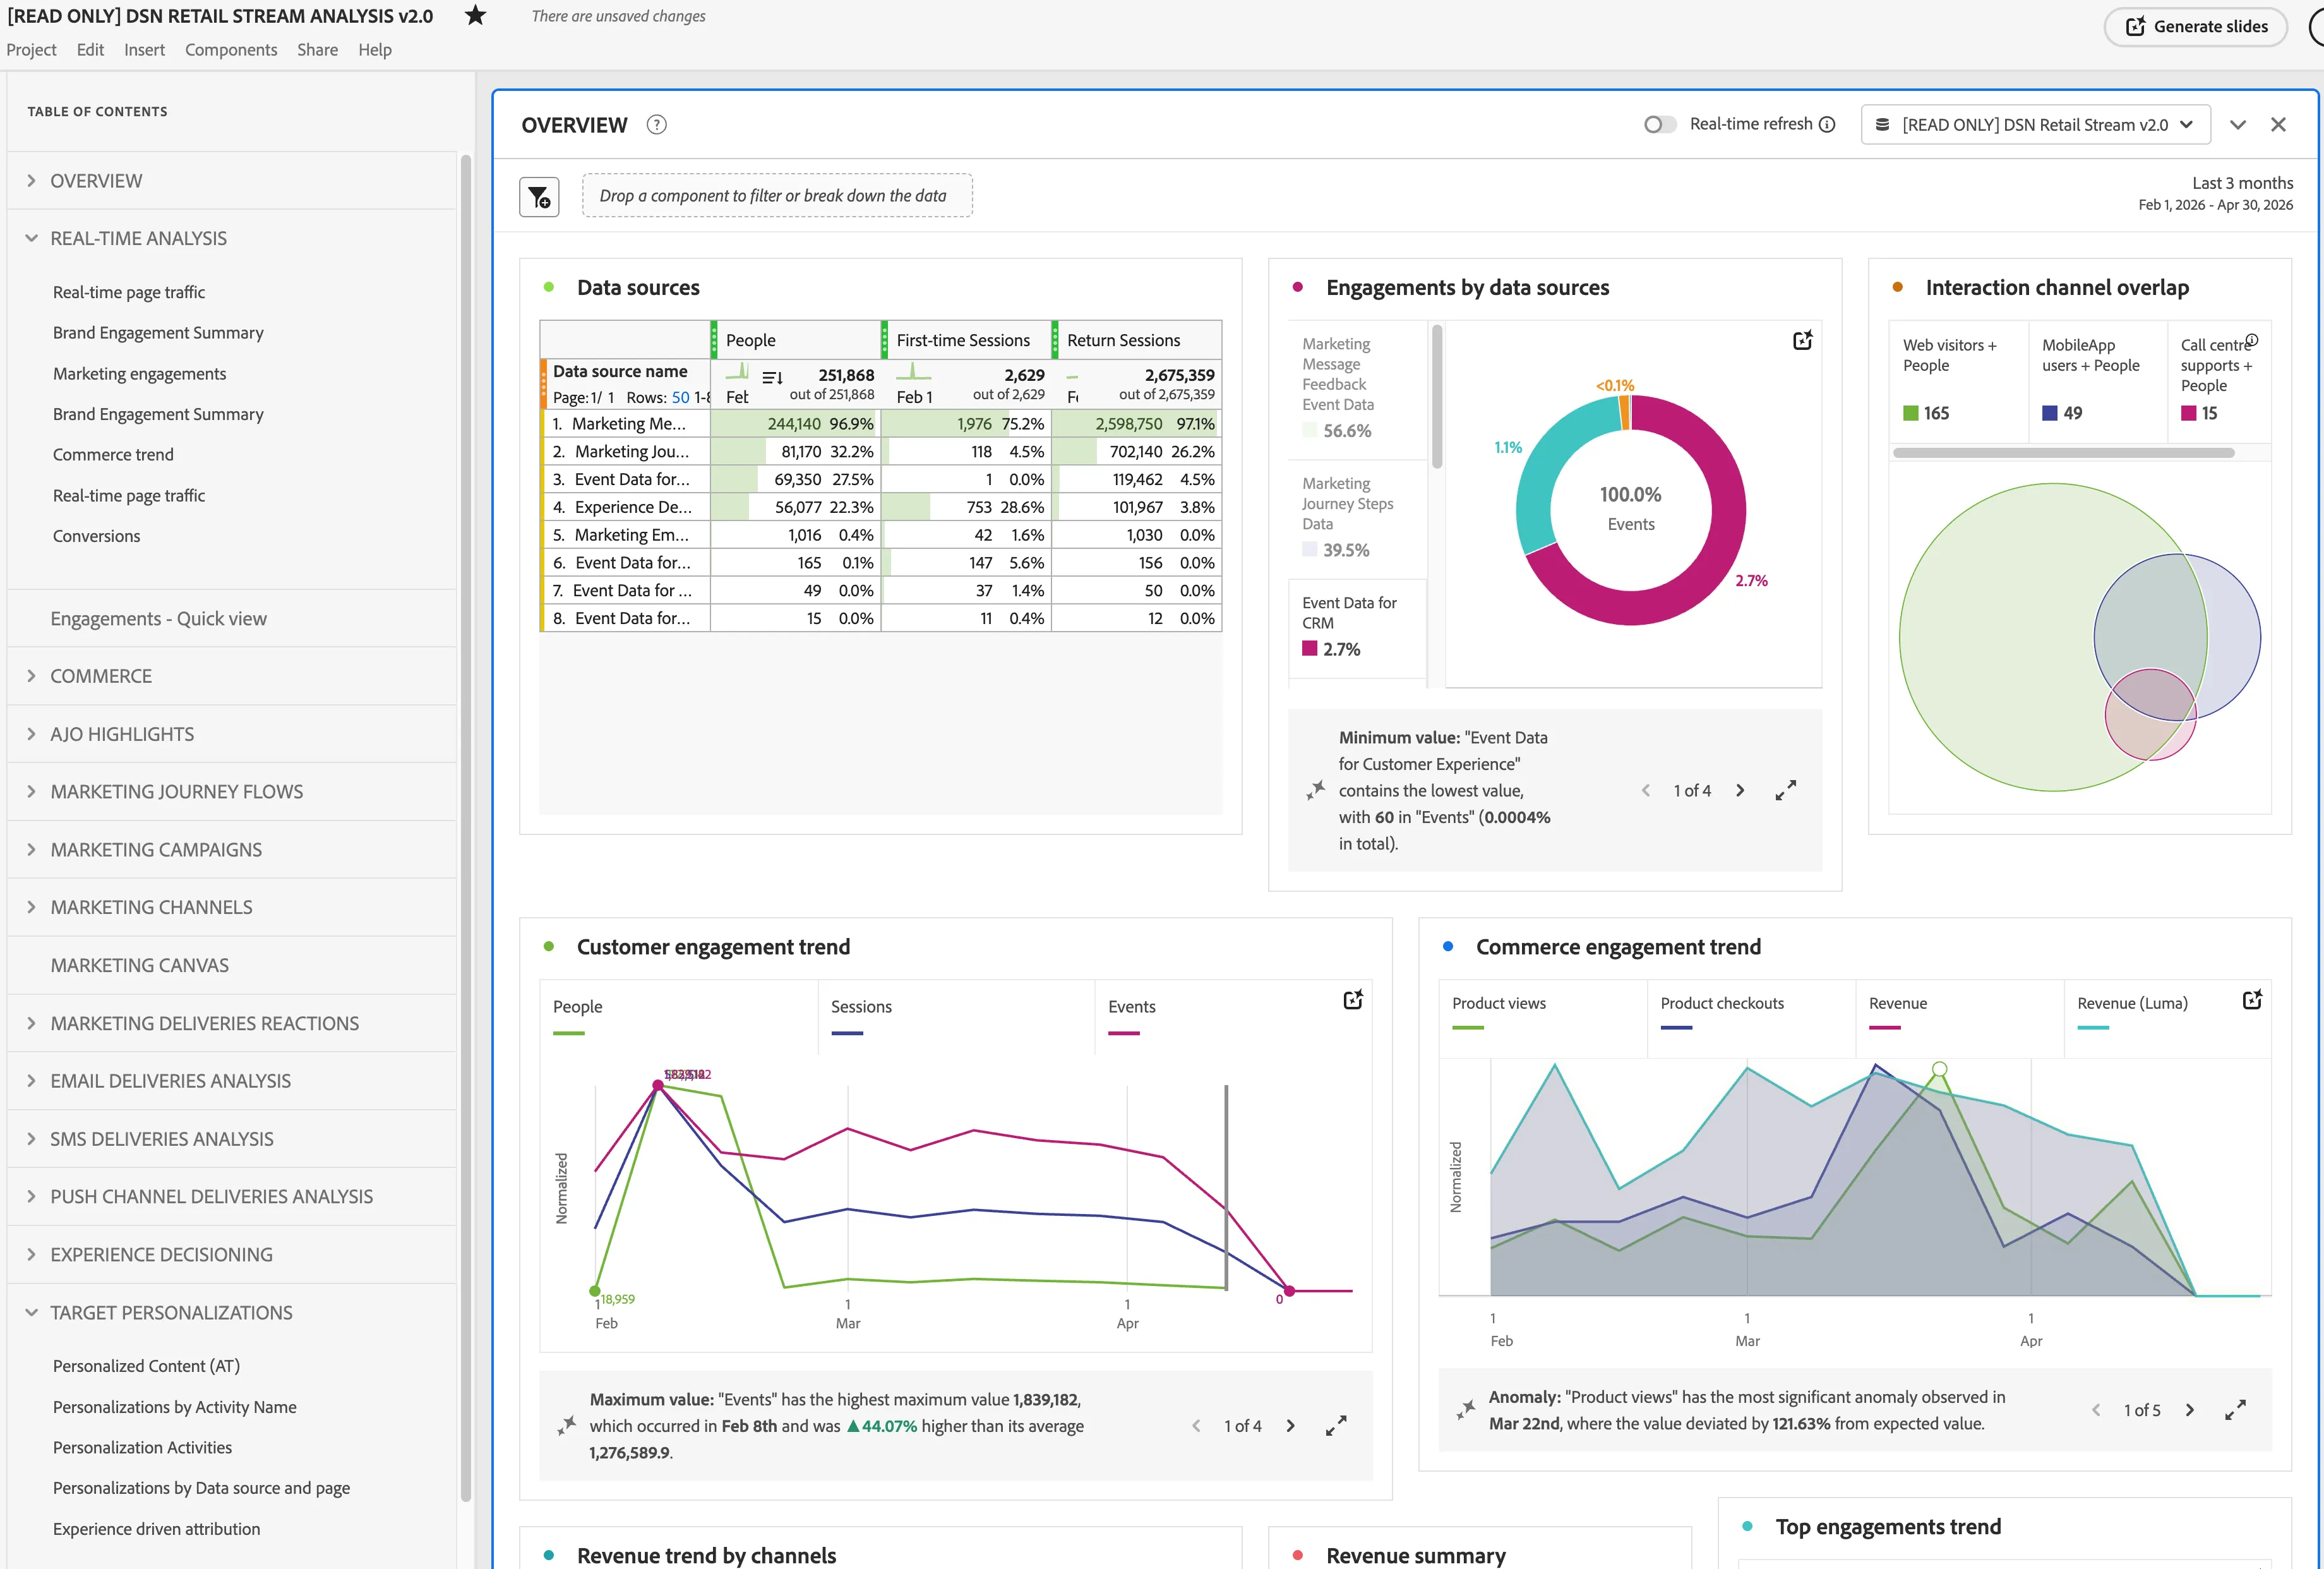
Task: Close the Overview panel with X icon
Action: [2278, 125]
